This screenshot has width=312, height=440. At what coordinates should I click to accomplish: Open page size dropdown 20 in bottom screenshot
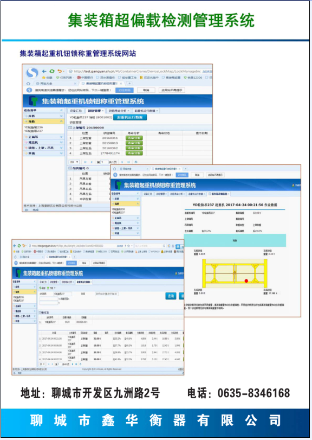tap(42, 364)
